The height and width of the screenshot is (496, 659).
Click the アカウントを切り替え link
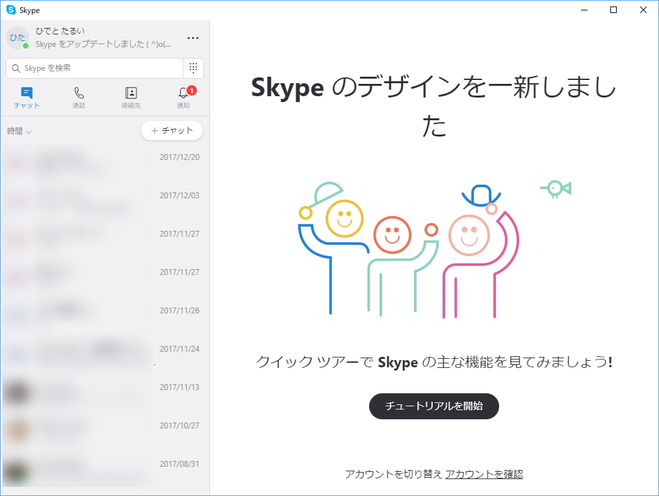[394, 475]
